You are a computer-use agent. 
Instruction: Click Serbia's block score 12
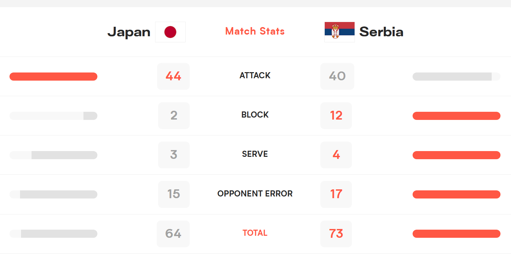336,116
